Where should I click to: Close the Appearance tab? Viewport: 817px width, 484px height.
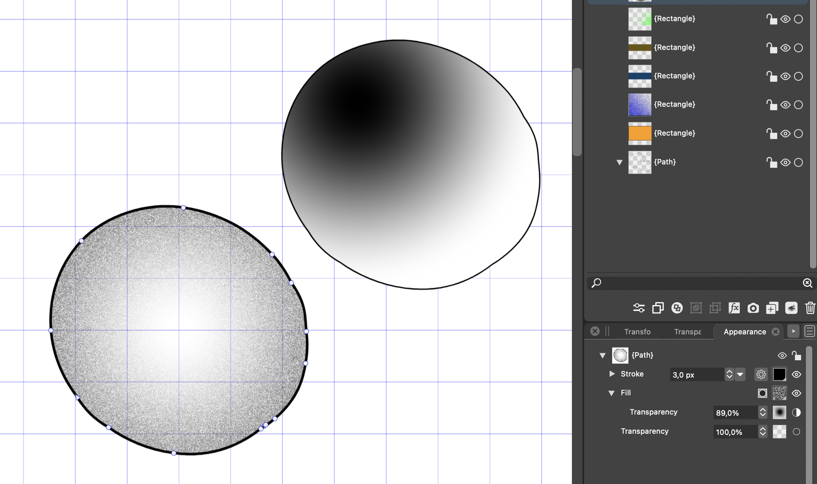[x=776, y=332]
